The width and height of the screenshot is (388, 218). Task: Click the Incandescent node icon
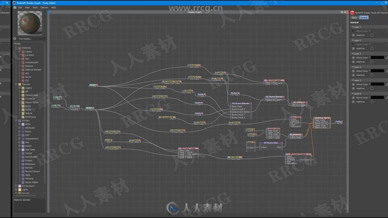[x=23, y=62]
